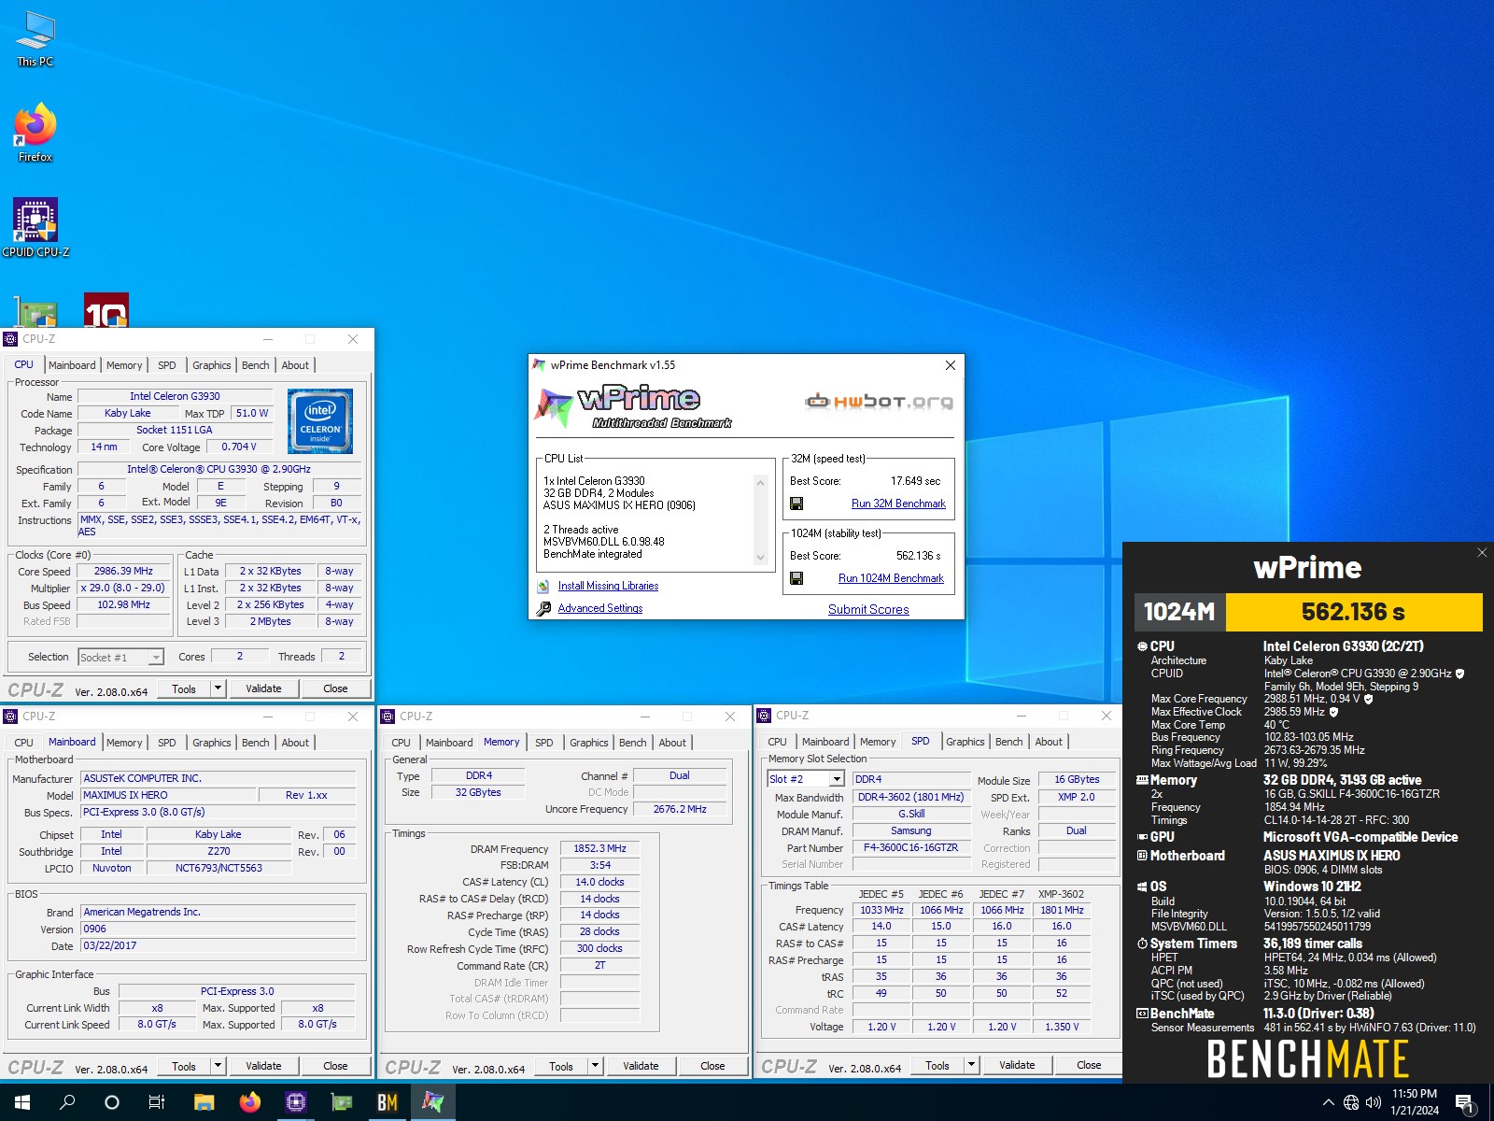1494x1121 pixels.
Task: Click Core Speed value 2986.39 MHz
Action: tap(123, 571)
